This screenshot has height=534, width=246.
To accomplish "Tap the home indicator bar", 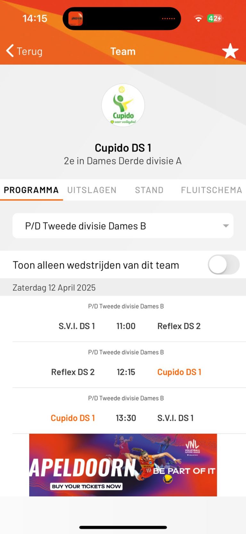I will click(123, 527).
